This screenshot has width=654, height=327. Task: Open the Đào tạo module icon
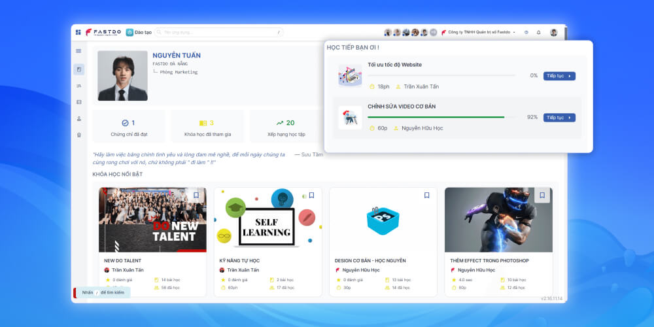129,32
